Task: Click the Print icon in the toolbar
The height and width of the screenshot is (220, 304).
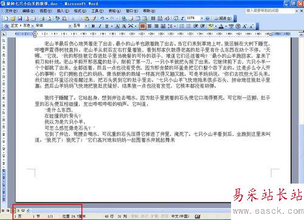Action: 42,19
